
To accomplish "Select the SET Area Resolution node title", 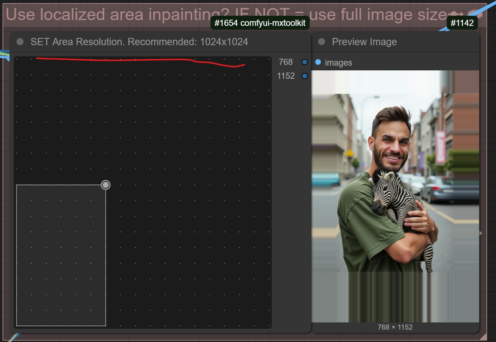I will [x=139, y=42].
